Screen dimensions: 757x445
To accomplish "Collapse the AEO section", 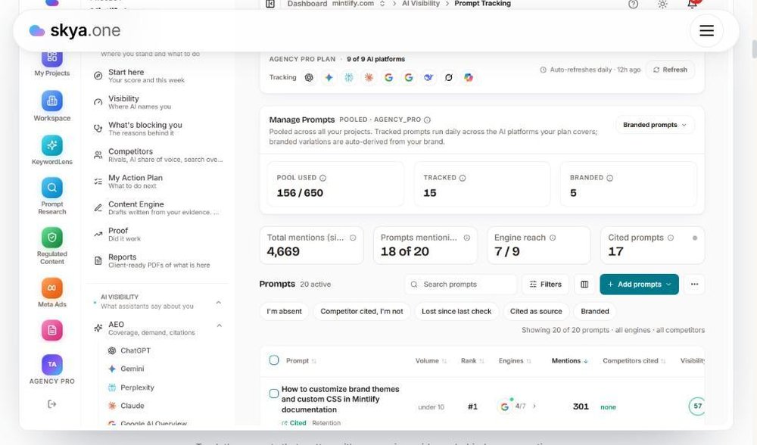I will click(220, 325).
